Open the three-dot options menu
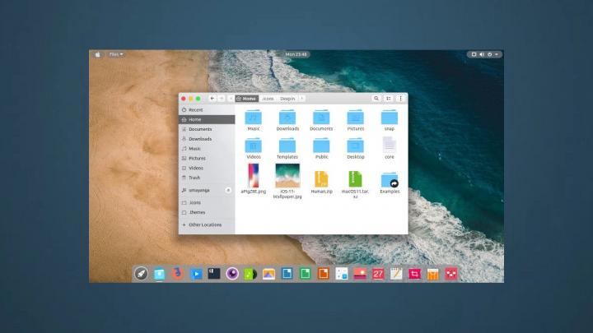The image size is (593, 333). [400, 98]
